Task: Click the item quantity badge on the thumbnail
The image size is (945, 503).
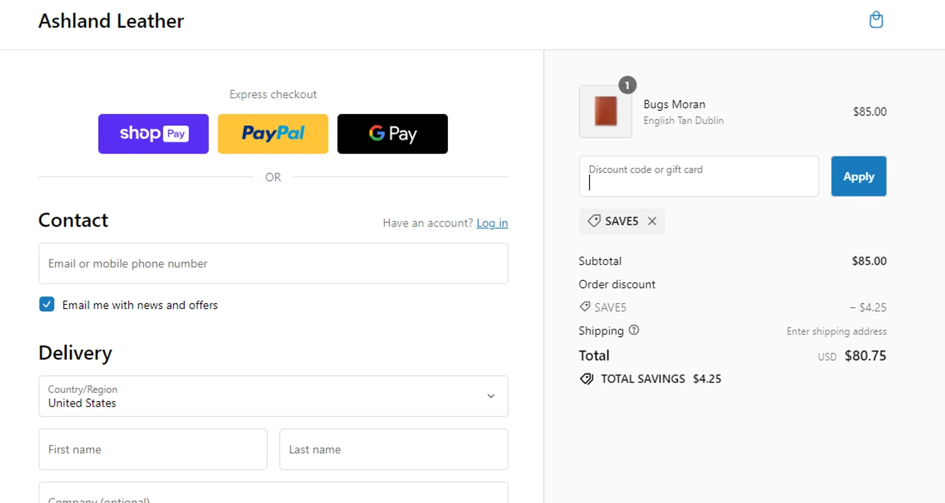Action: [x=627, y=85]
